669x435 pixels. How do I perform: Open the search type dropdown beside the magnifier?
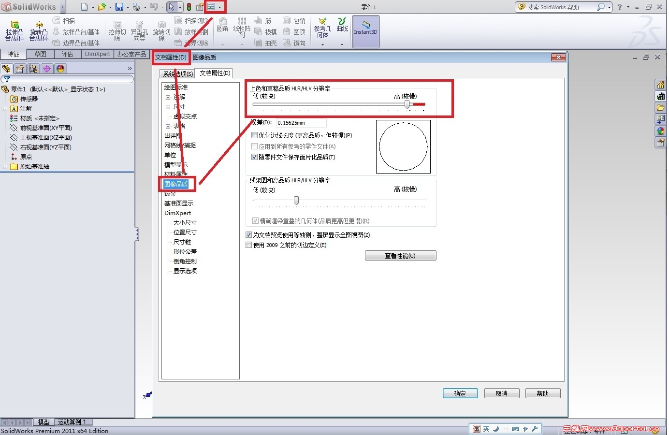(x=609, y=7)
